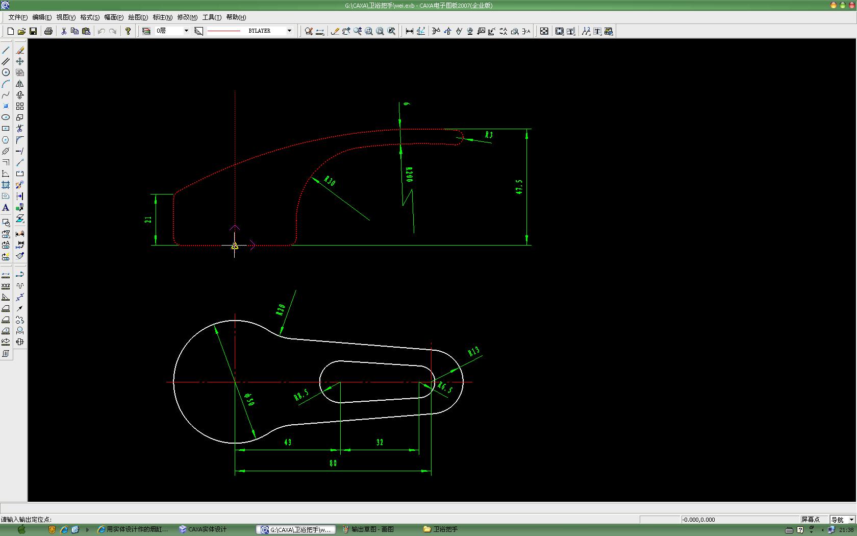This screenshot has height=536, width=857.
Task: Click the R30 dimension label
Action: click(x=330, y=181)
